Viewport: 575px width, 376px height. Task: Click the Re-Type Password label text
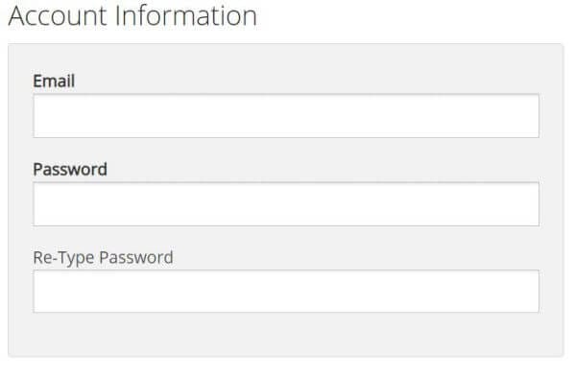pos(103,258)
